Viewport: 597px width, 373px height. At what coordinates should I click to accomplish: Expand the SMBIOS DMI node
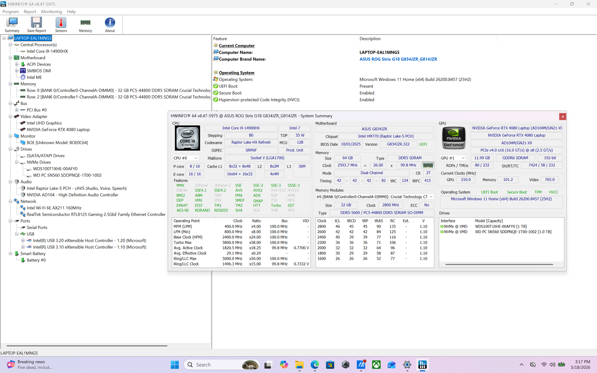17,71
